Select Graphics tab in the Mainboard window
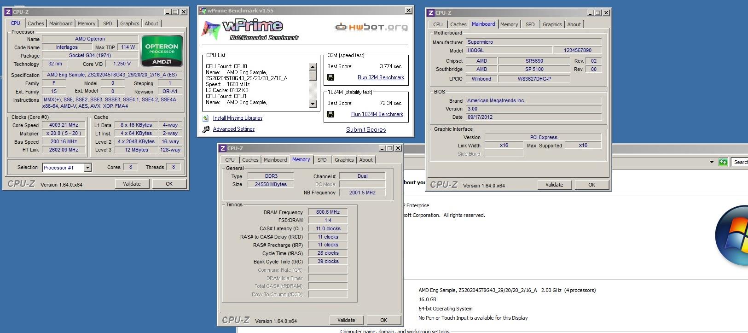The image size is (748, 333). click(x=552, y=24)
